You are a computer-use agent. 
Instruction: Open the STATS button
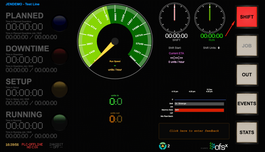click(x=247, y=132)
